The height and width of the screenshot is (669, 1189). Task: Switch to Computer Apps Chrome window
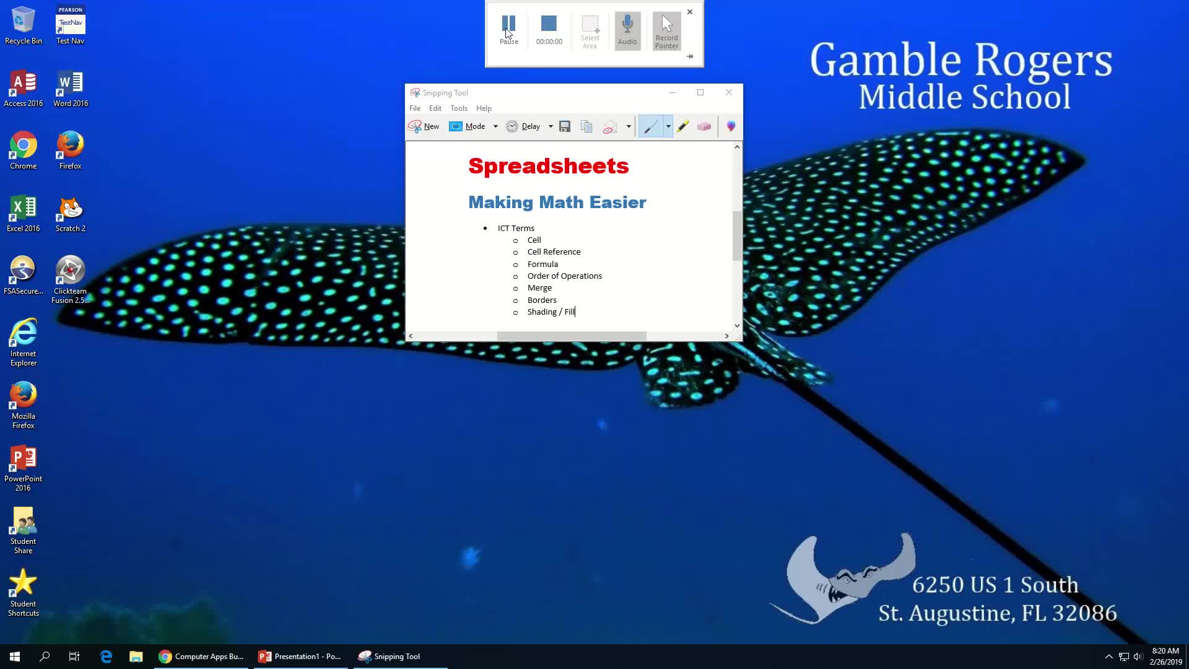[x=201, y=657]
